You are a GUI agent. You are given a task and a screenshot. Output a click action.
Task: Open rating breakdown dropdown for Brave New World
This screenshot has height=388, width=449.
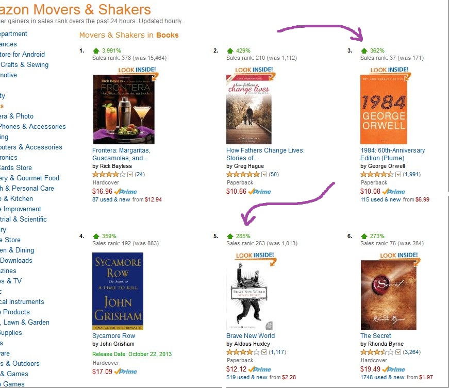(264, 352)
